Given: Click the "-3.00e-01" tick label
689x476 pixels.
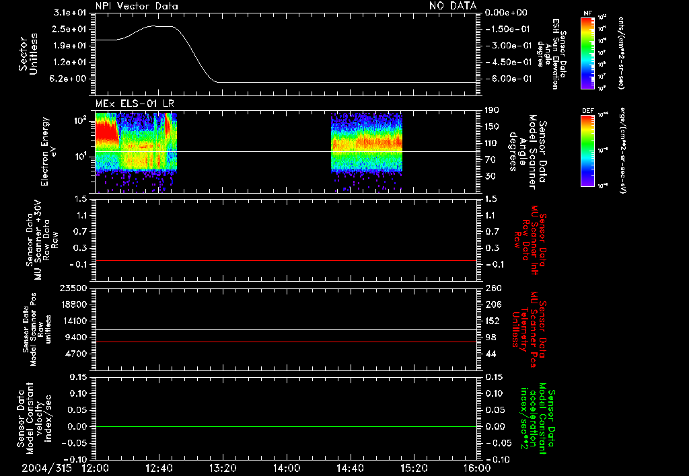Looking at the screenshot, I should pyautogui.click(x=508, y=46).
